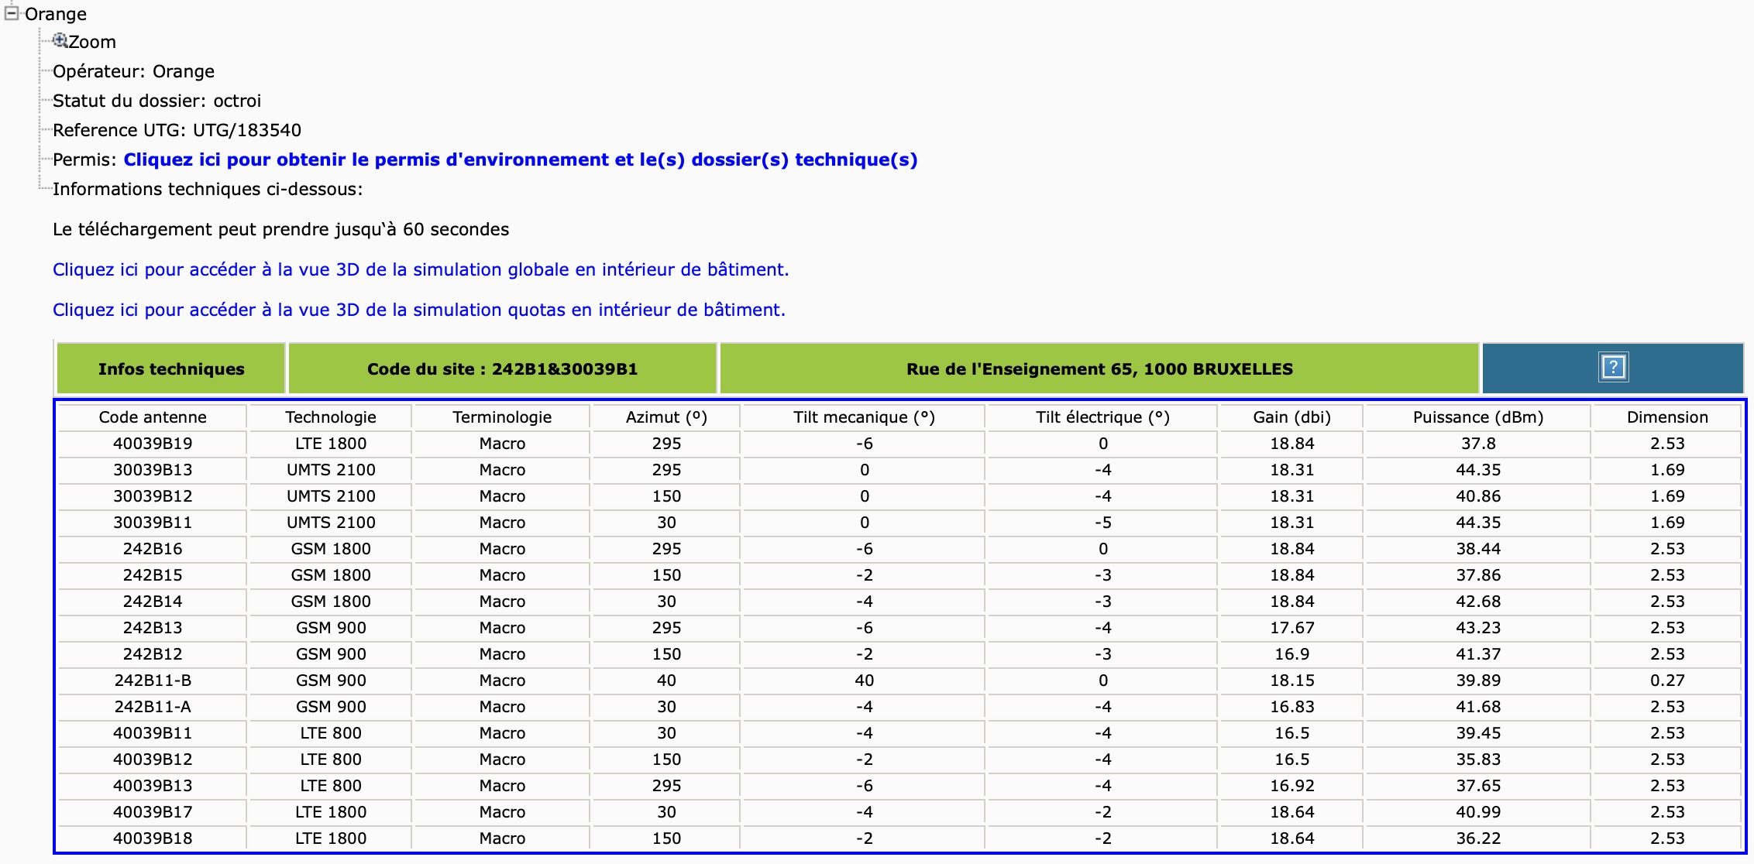Select the Opérateur: Orange tree row
Viewport: 1754px width, 864px height.
click(x=133, y=71)
